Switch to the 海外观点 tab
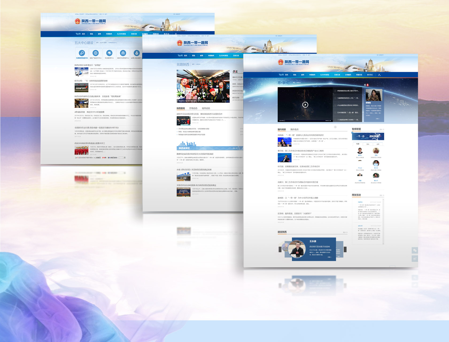449x342 pixels. pyautogui.click(x=294, y=129)
